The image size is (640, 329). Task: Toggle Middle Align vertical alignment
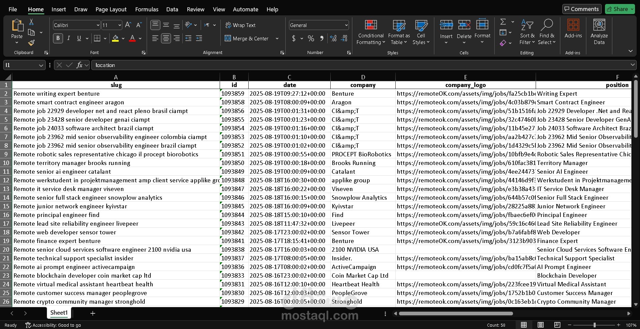click(x=166, y=25)
